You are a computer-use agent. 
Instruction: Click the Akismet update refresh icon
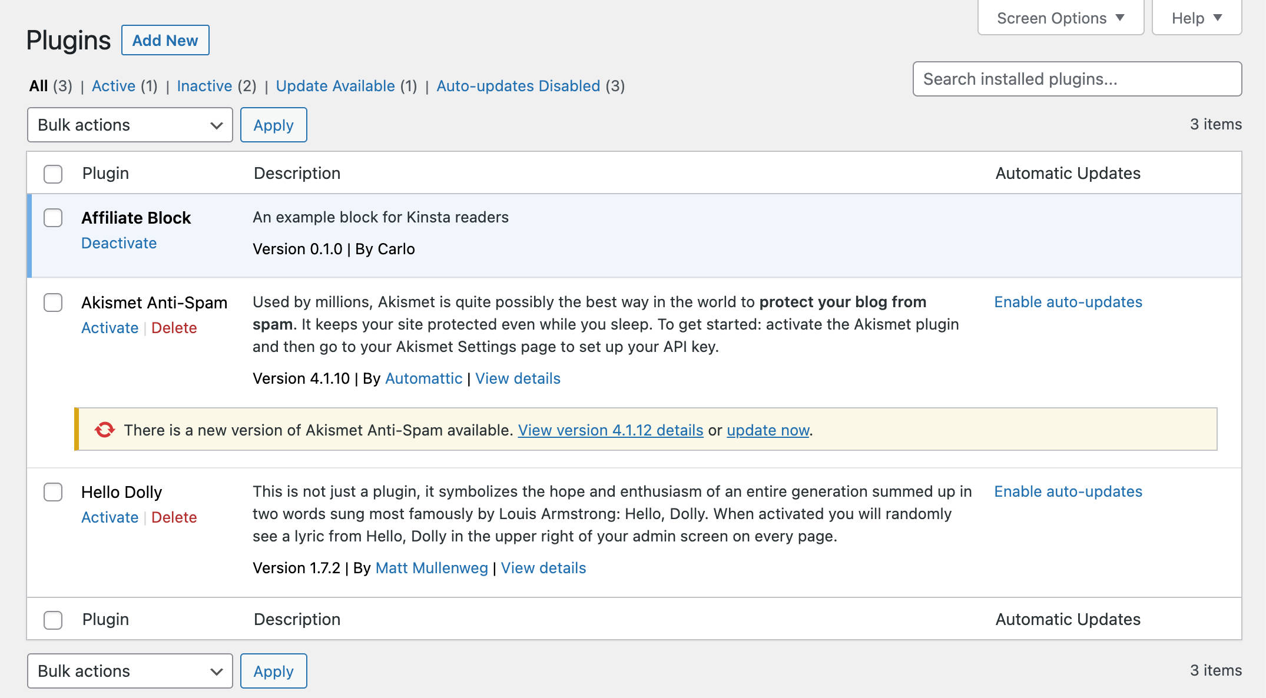pyautogui.click(x=105, y=430)
